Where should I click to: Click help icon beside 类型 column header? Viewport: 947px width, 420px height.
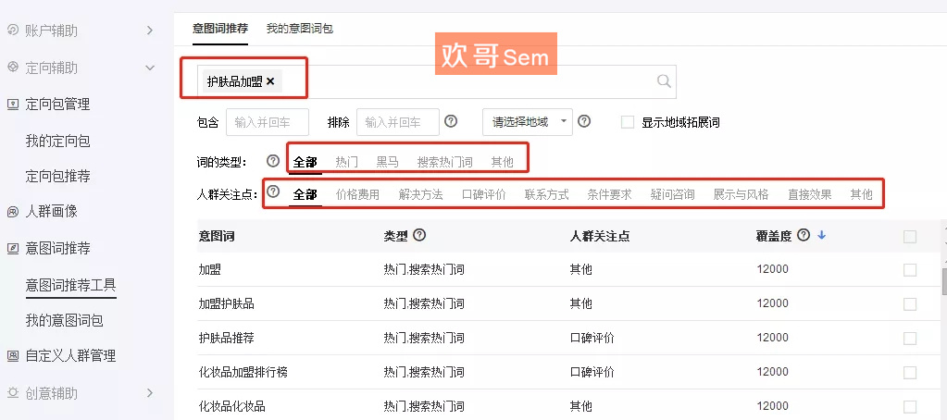(419, 236)
